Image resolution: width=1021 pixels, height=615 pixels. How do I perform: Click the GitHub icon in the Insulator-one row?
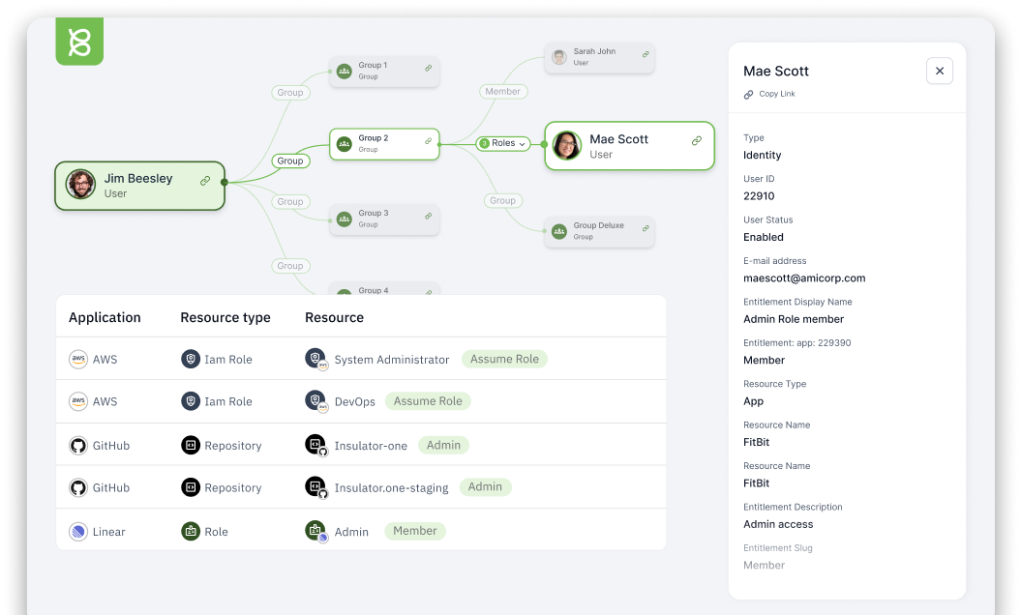tap(77, 445)
